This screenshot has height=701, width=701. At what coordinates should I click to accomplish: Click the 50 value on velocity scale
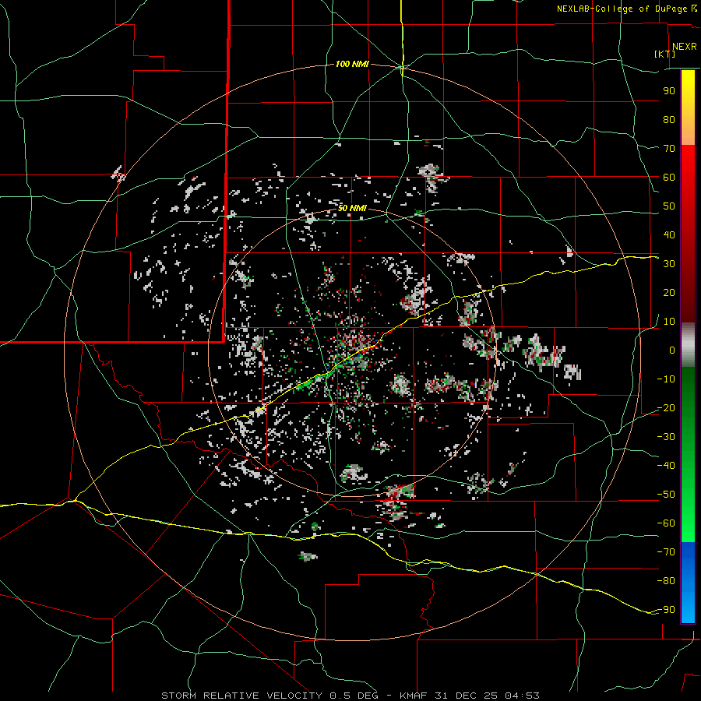(669, 206)
